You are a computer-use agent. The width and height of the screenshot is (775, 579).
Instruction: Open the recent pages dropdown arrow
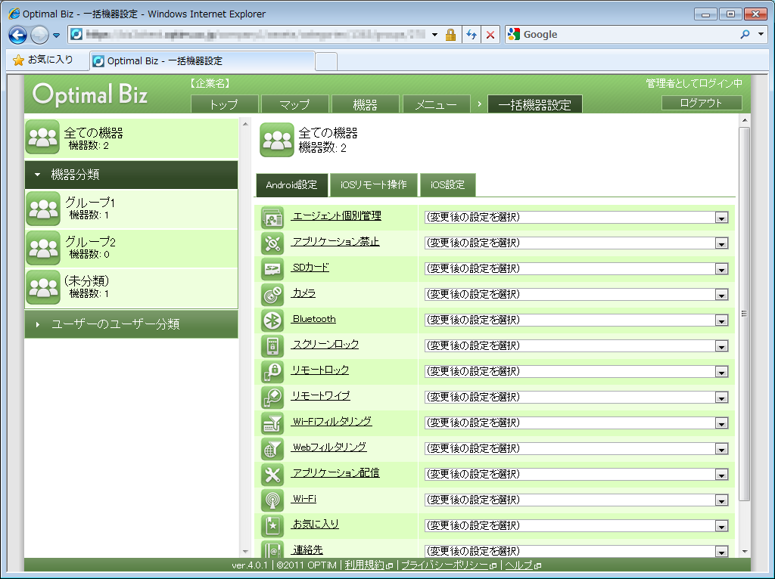tap(56, 35)
